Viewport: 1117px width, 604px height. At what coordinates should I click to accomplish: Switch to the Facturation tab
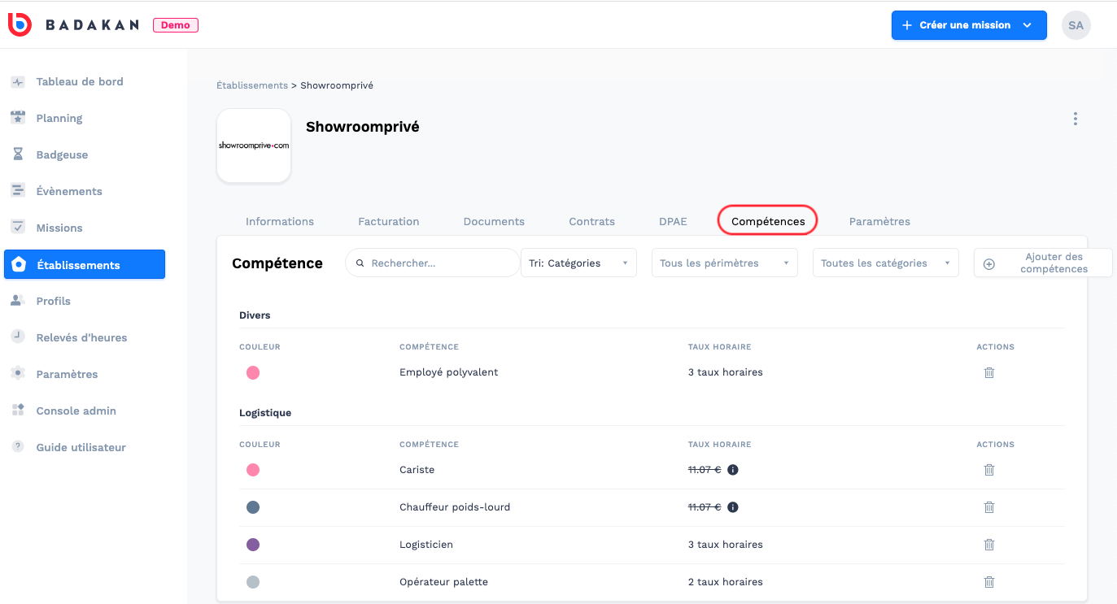tap(389, 221)
